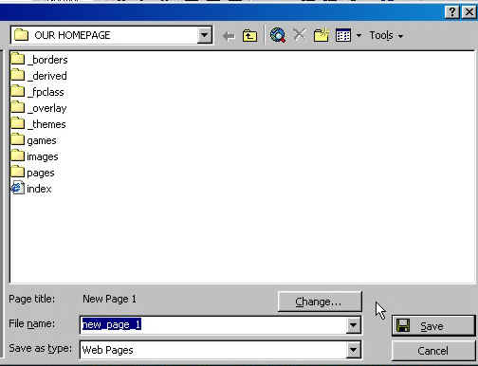
Task: Select the _derived folder icon
Action: tap(18, 75)
